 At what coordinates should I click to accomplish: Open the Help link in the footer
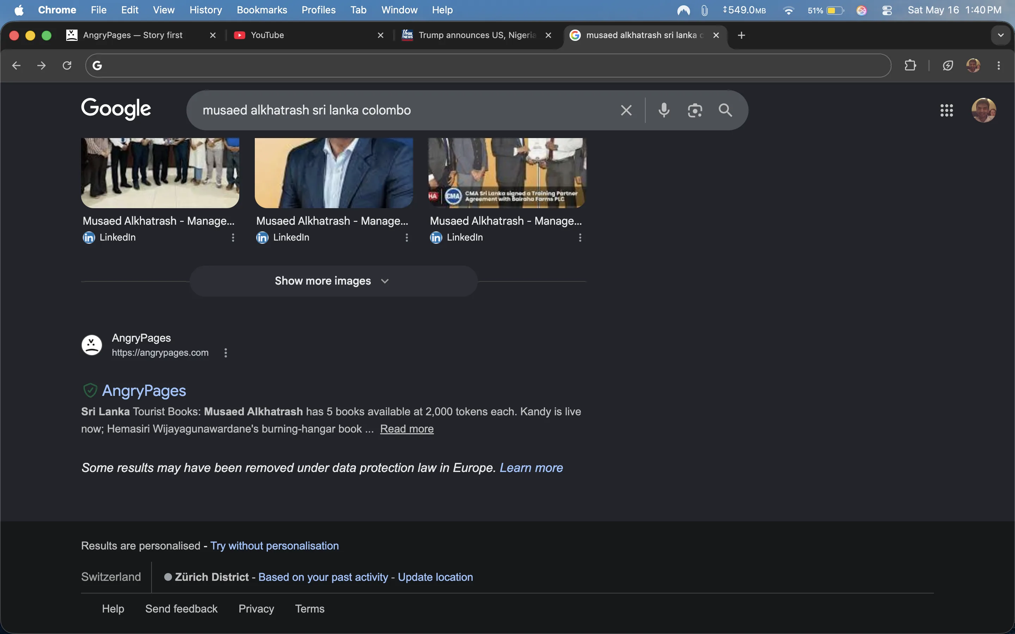[113, 609]
